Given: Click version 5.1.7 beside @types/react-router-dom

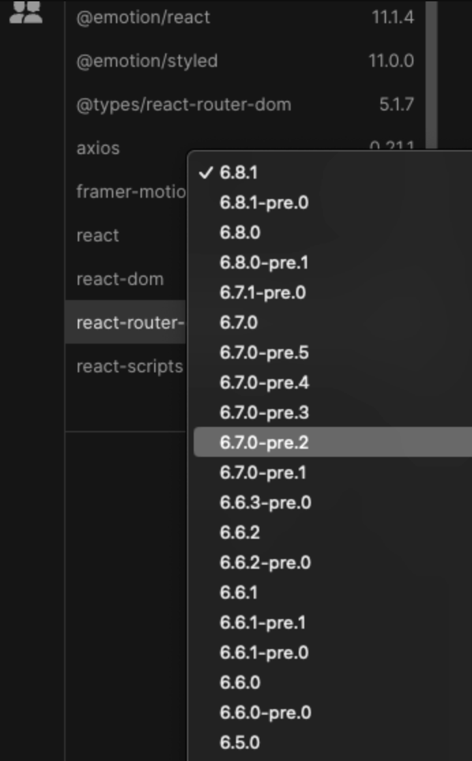Looking at the screenshot, I should (x=398, y=104).
